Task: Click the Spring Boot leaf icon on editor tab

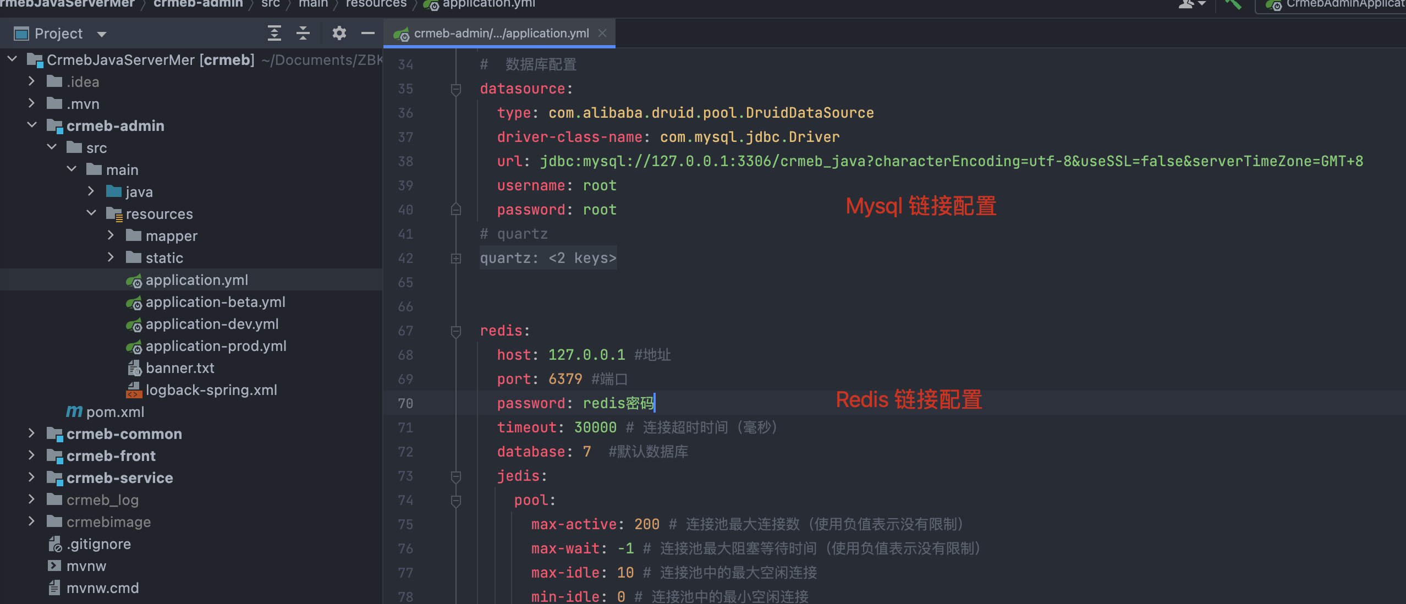Action: coord(401,33)
